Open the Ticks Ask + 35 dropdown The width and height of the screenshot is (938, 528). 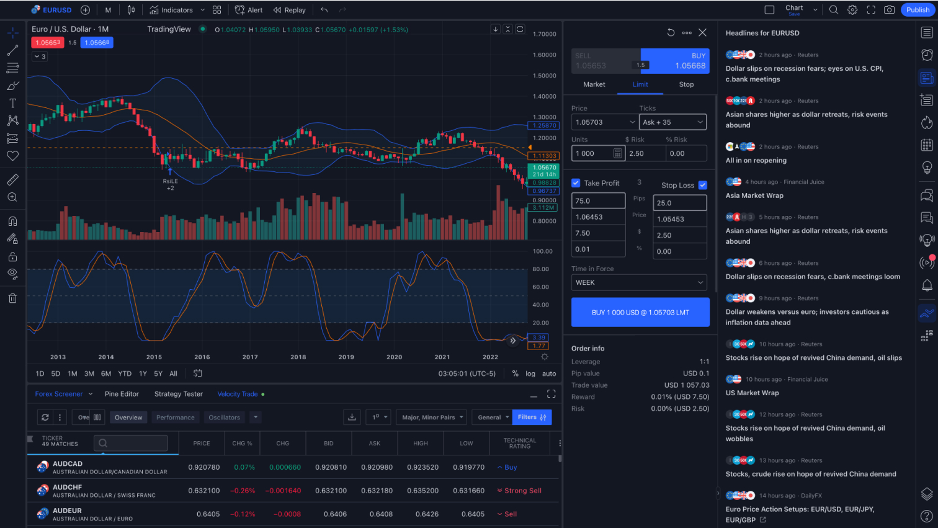point(672,122)
